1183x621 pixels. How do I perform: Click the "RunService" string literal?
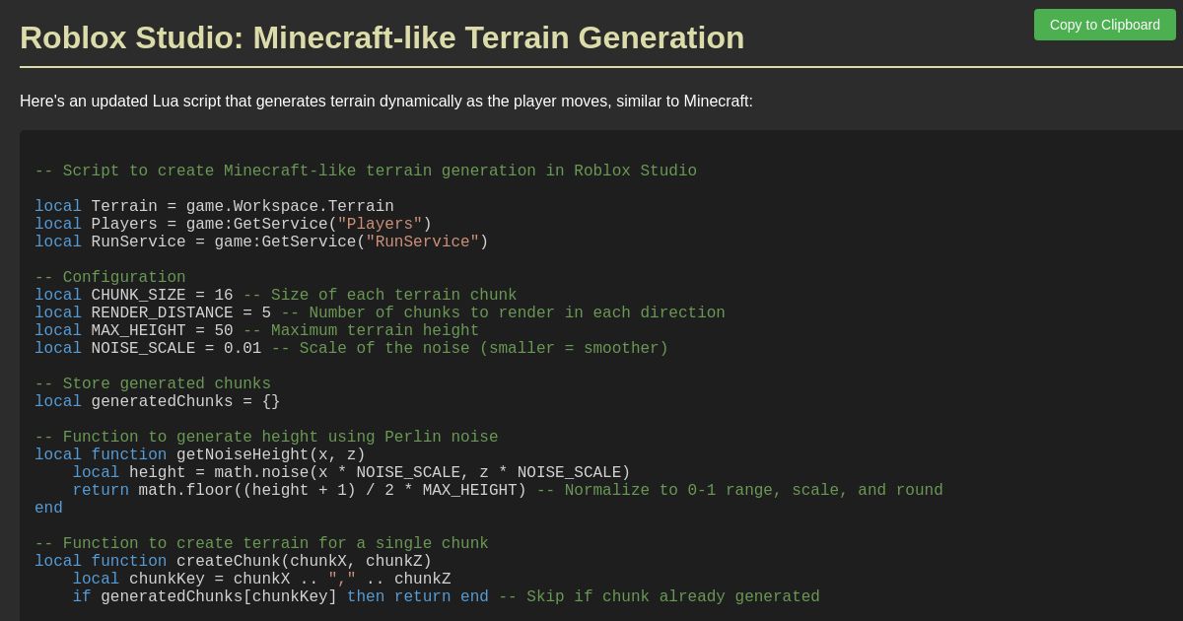tap(422, 241)
